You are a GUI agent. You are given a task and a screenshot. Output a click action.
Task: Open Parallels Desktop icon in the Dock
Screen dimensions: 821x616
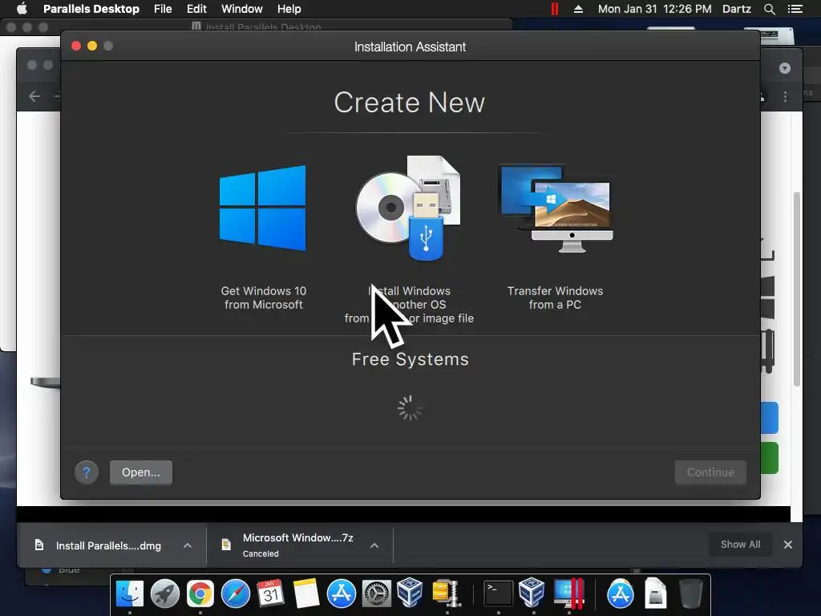coord(568,594)
